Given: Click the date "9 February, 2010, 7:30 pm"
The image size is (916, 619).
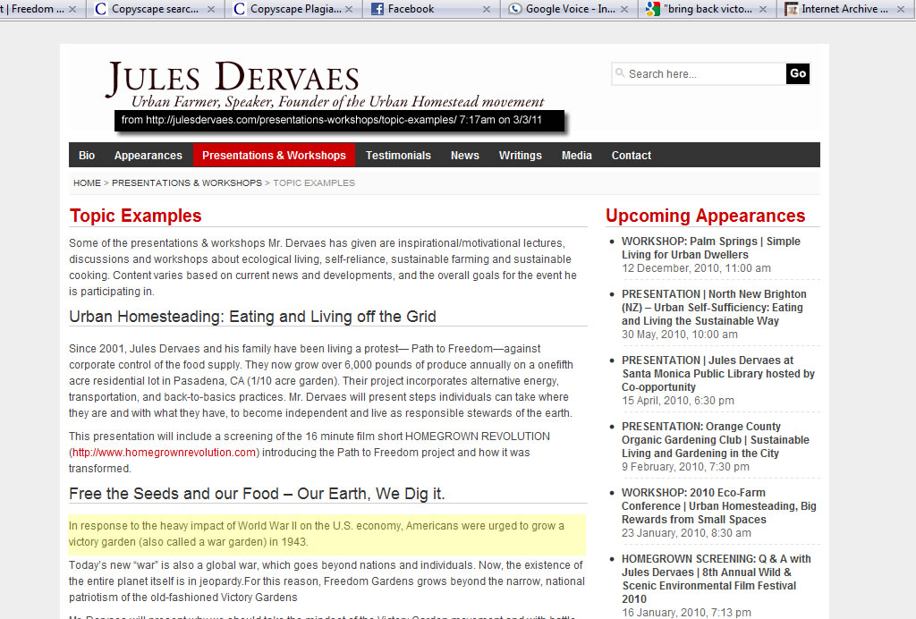Looking at the screenshot, I should point(685,467).
